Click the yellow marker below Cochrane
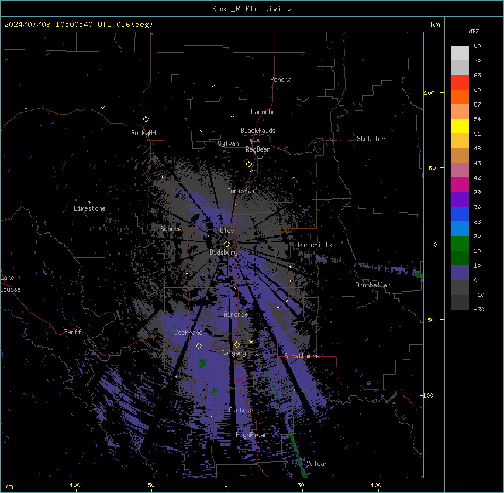The width and height of the screenshot is (504, 493). coord(199,345)
